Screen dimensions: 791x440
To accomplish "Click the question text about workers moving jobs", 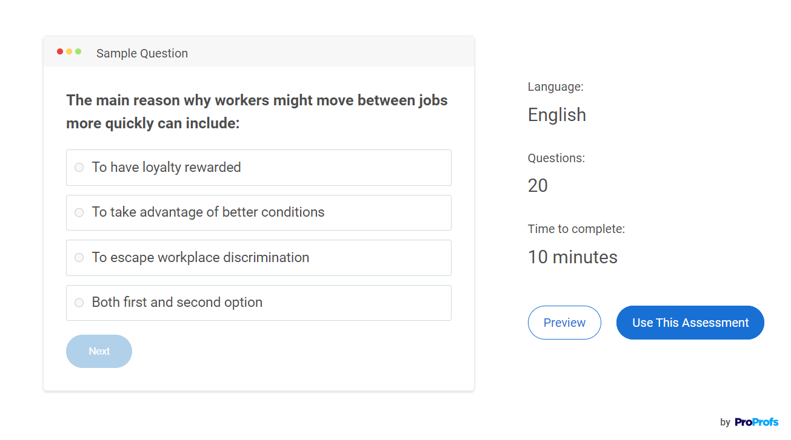I will pyautogui.click(x=257, y=112).
